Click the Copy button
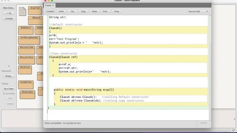This screenshot has width=237, height=133. click(83, 11)
